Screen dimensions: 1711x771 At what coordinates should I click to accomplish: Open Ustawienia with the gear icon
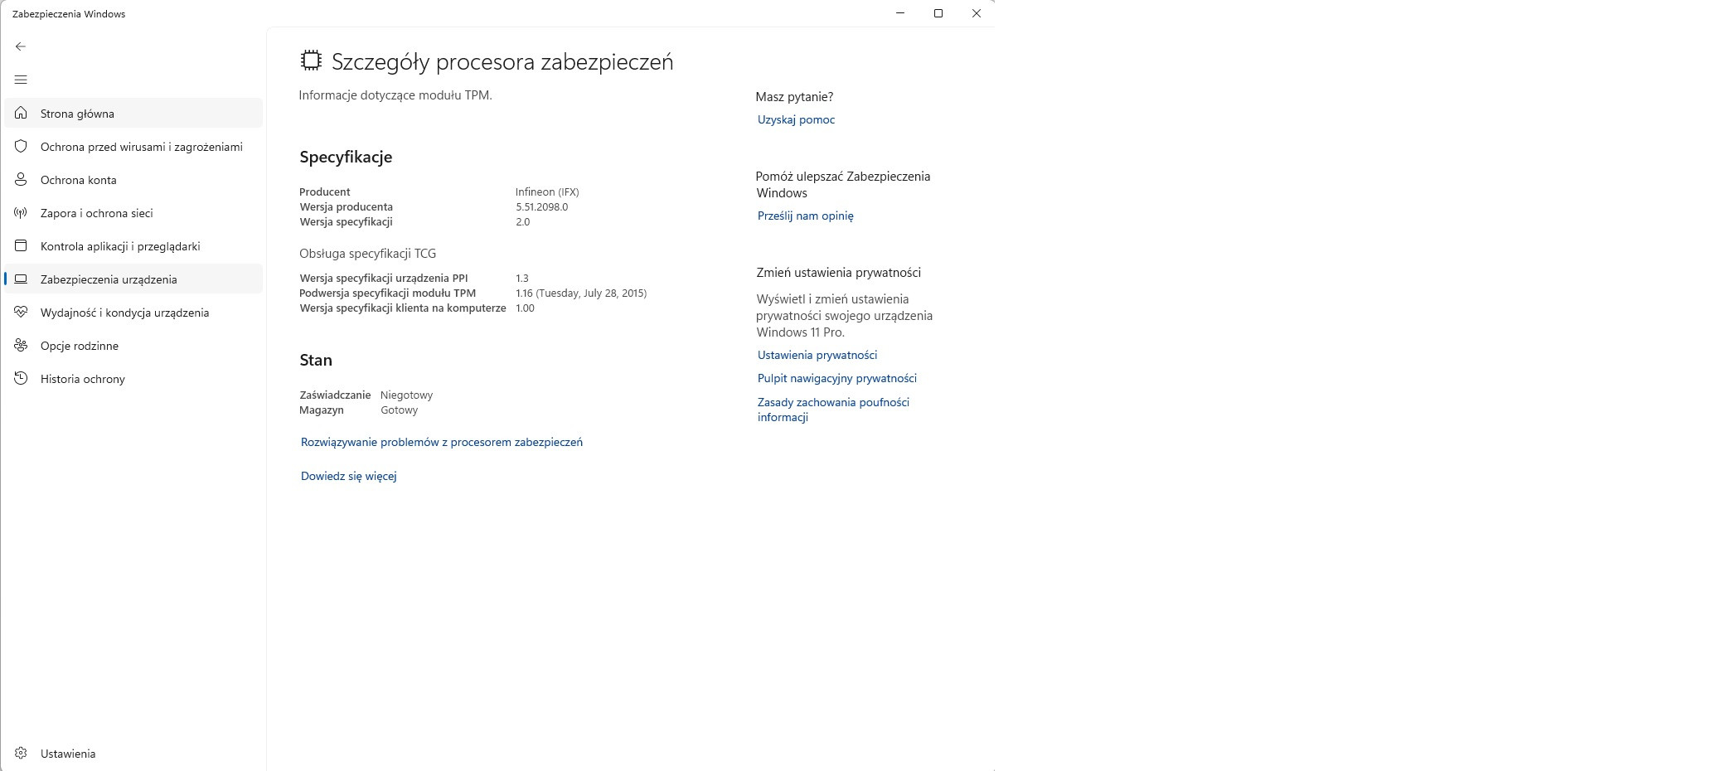(66, 753)
